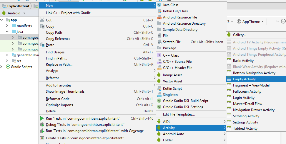Pick Navigation Drawer Activity

256,110
